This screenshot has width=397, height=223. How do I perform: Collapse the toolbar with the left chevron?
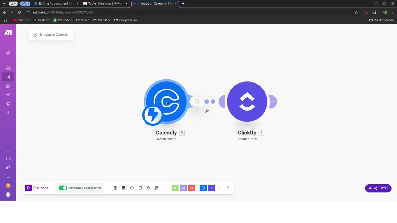point(228,188)
